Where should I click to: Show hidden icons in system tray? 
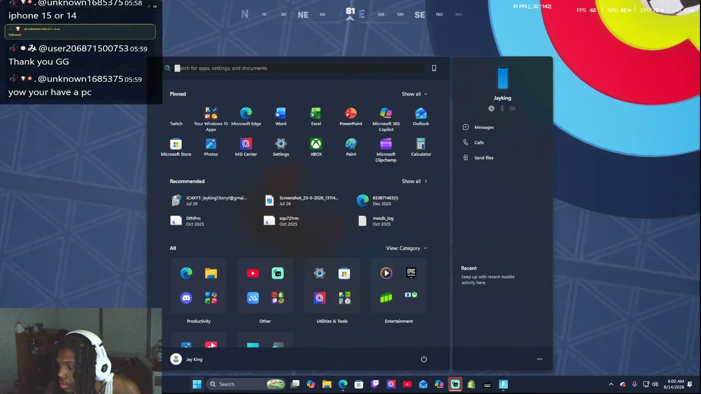[611, 384]
